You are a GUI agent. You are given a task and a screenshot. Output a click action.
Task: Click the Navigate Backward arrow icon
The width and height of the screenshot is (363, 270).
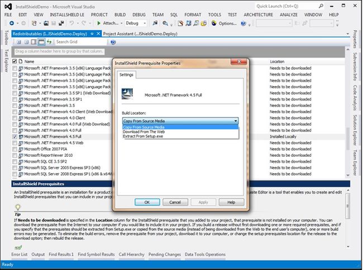pyautogui.click(x=12, y=23)
